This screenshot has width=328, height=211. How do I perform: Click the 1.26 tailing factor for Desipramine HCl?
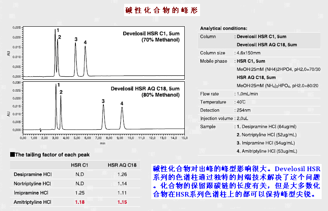(x=122, y=174)
